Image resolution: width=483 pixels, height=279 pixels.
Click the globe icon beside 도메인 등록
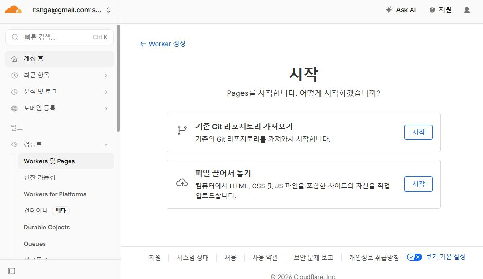tap(14, 109)
